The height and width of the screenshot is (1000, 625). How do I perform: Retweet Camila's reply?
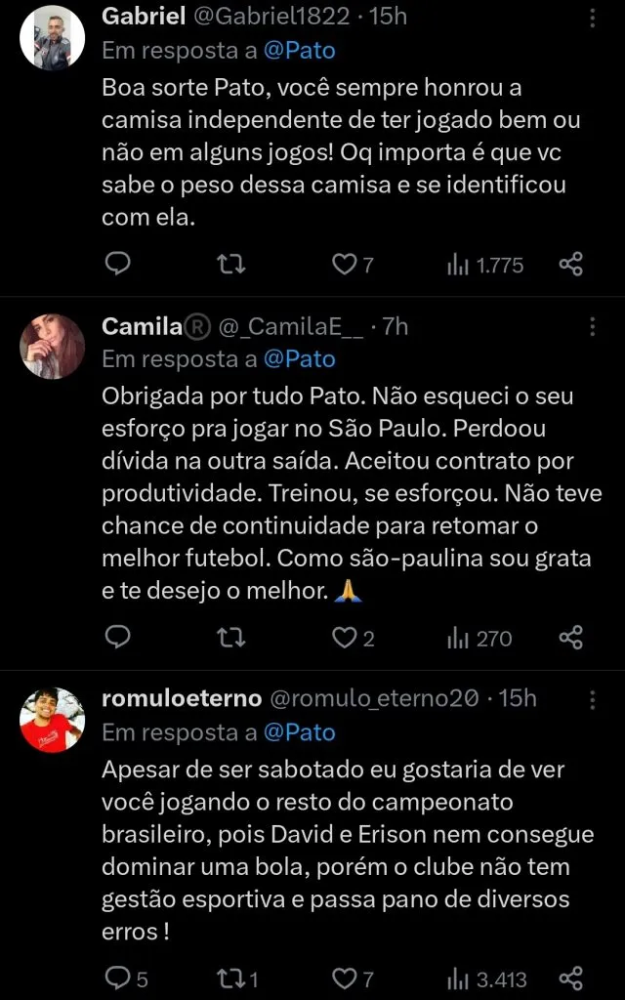230,638
